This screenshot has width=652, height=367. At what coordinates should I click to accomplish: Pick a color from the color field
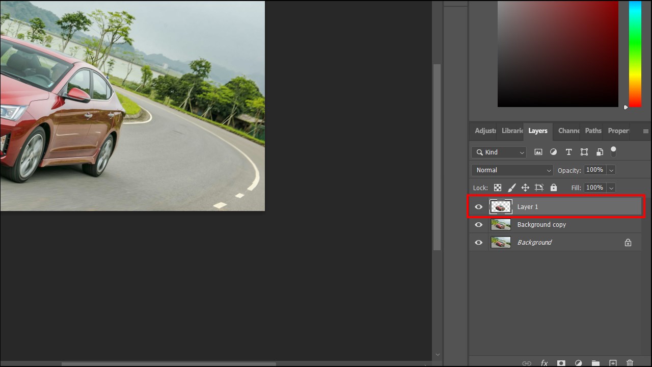pyautogui.click(x=558, y=55)
